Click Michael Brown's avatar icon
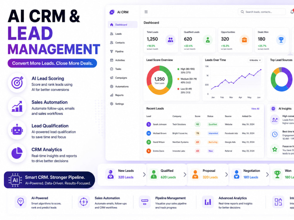 pos(149,133)
